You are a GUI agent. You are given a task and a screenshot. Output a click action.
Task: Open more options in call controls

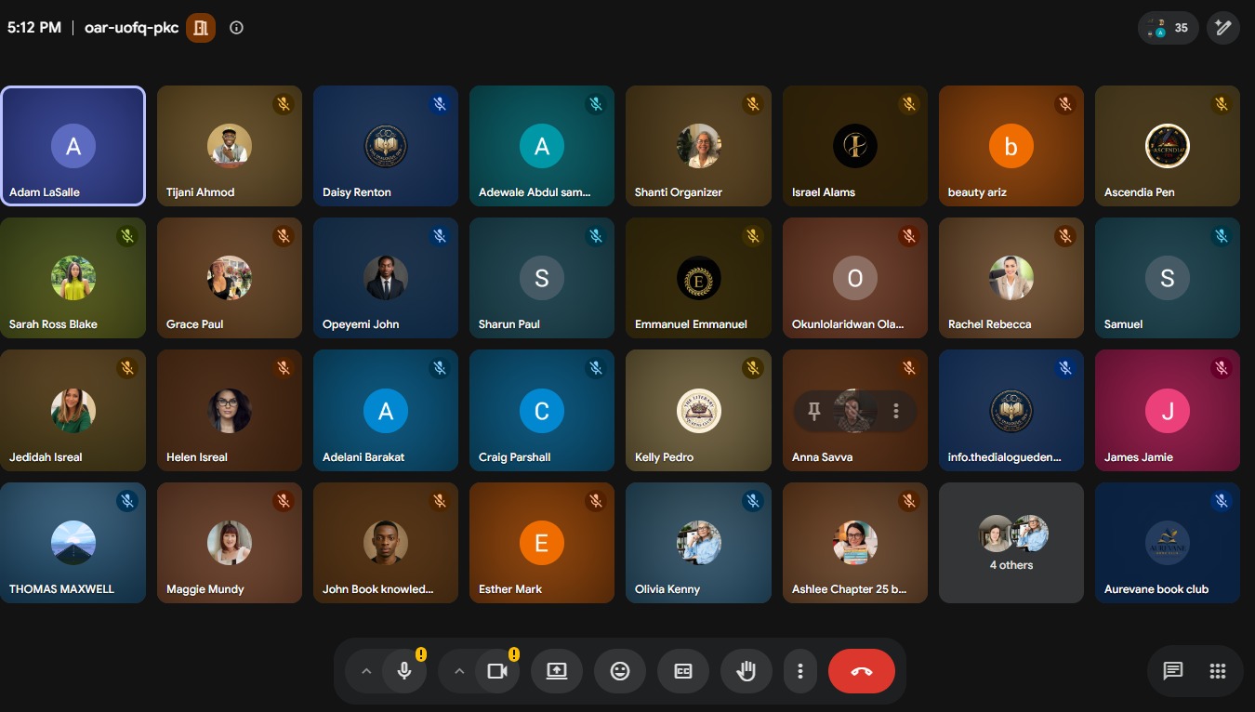800,671
